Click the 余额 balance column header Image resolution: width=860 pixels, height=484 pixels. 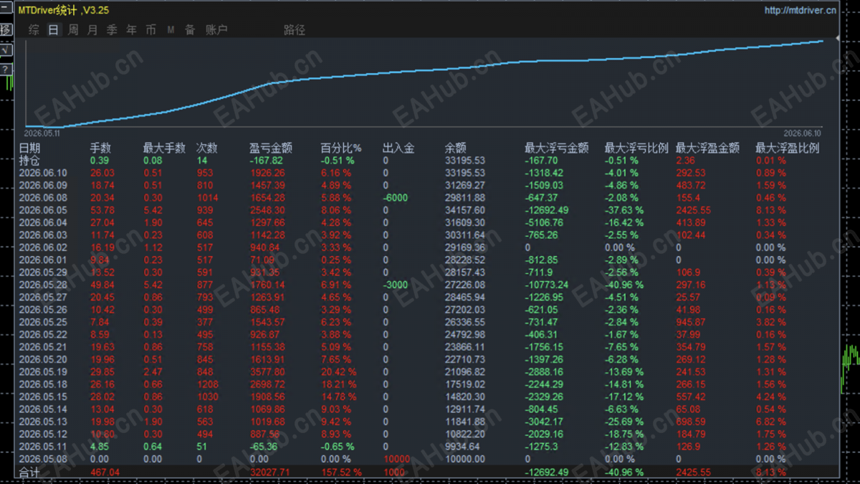point(455,148)
